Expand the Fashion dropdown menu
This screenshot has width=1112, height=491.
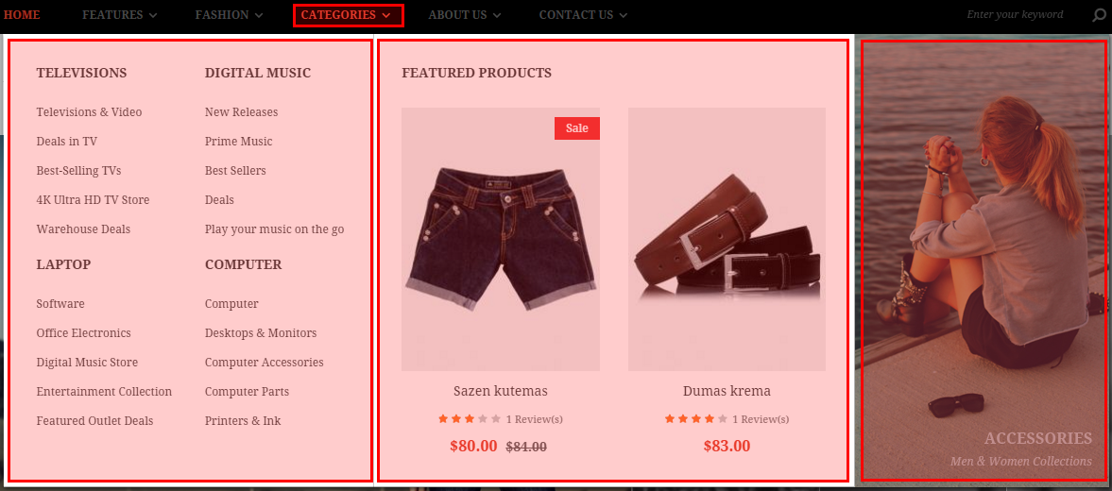click(229, 15)
